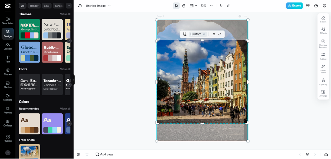331x159 pixels.
Task: Open the shield security icon
Action: click(x=308, y=6)
